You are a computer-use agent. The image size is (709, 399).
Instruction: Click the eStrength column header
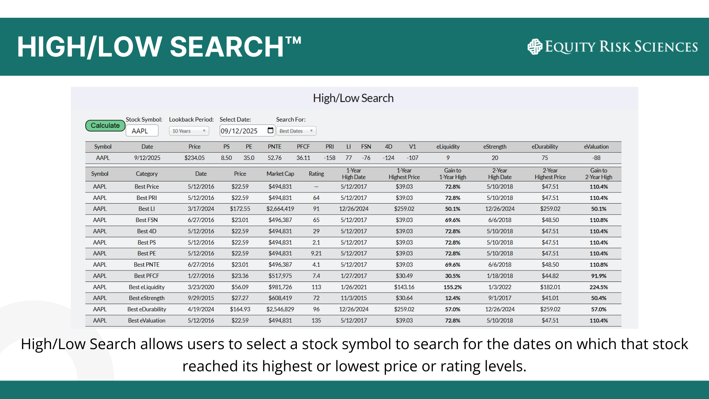(x=495, y=147)
